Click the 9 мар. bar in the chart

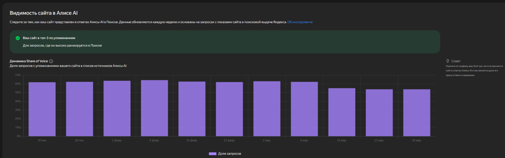point(304,109)
